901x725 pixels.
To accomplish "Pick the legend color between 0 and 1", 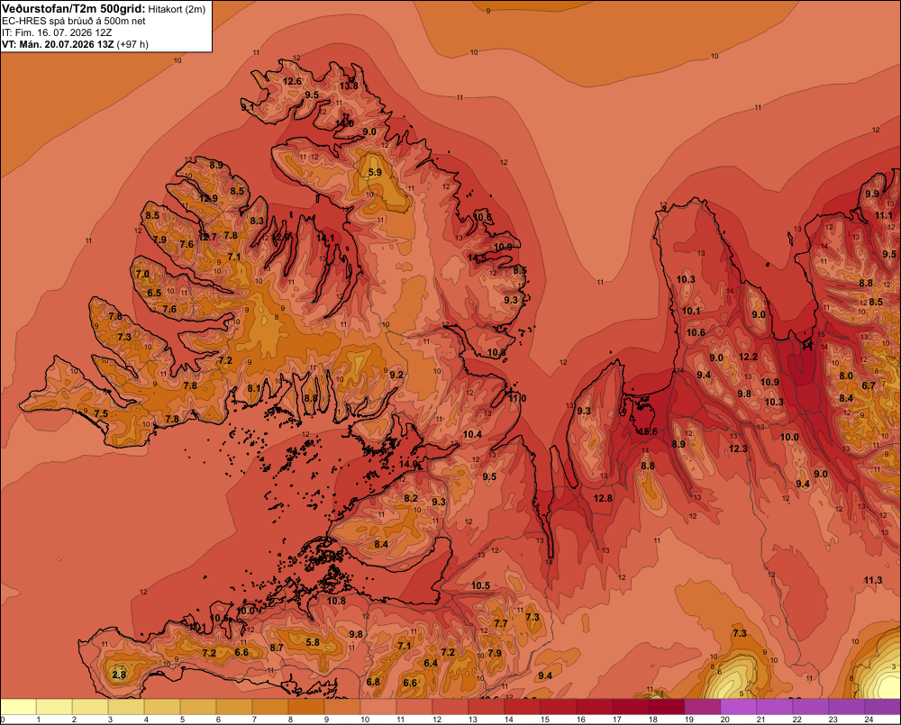I will (19, 707).
